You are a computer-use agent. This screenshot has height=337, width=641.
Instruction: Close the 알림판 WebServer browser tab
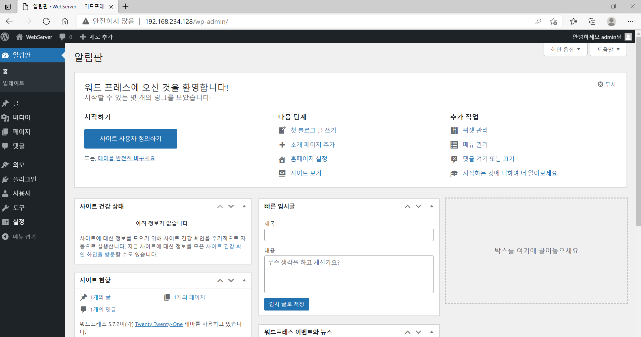(111, 7)
